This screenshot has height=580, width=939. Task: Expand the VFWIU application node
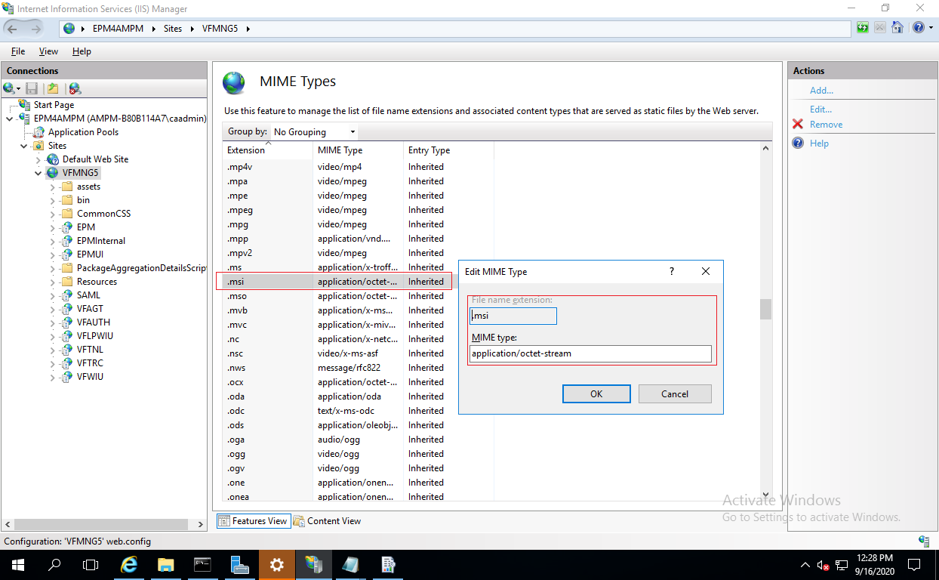click(53, 377)
